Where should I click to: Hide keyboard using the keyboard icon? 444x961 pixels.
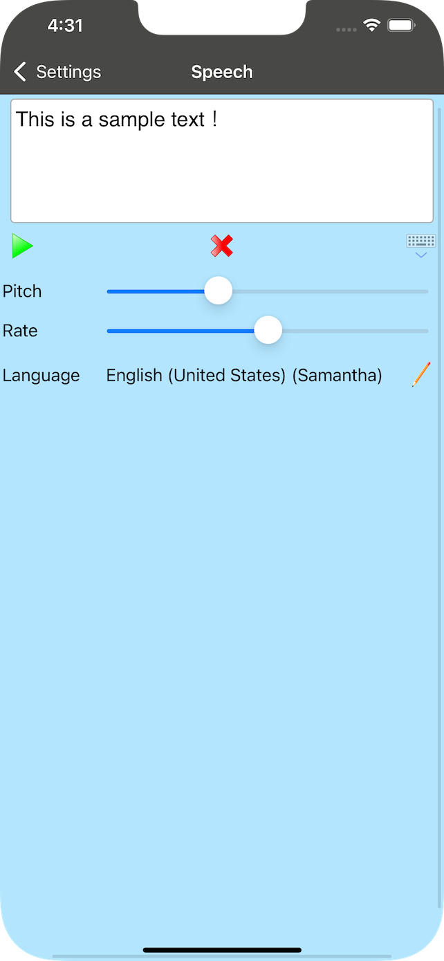click(421, 246)
